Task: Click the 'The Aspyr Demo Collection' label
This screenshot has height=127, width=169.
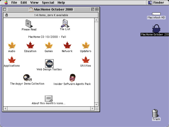Action: pyautogui.click(x=27, y=84)
